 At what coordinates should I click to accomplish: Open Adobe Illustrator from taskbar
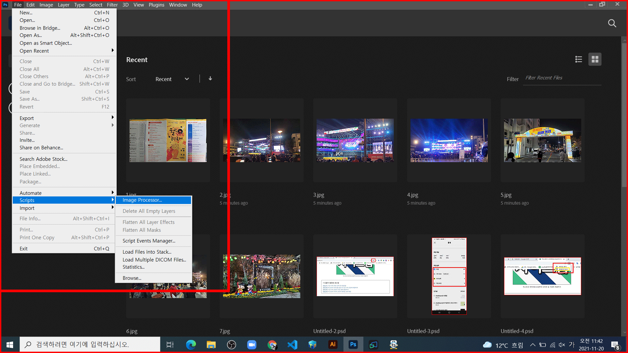pyautogui.click(x=333, y=345)
